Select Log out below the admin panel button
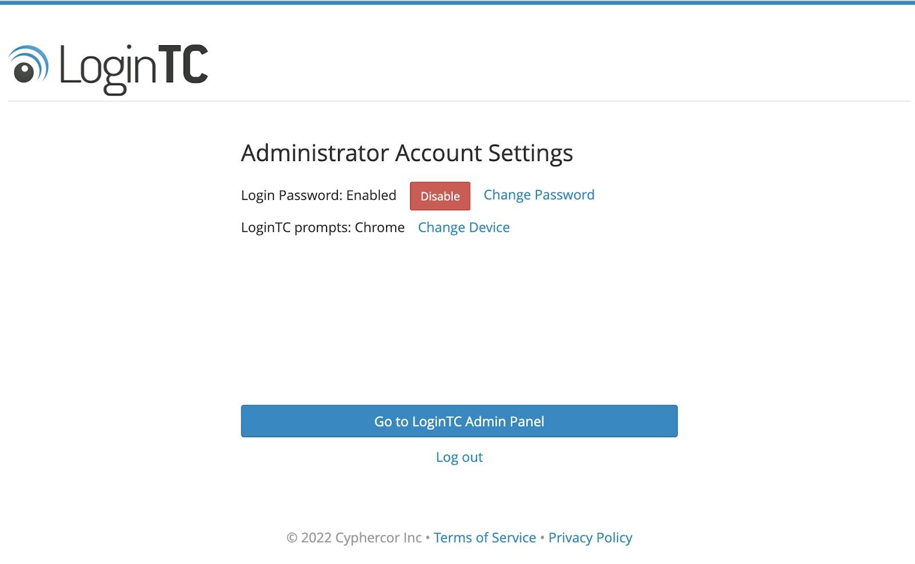915x564 pixels. coord(459,457)
